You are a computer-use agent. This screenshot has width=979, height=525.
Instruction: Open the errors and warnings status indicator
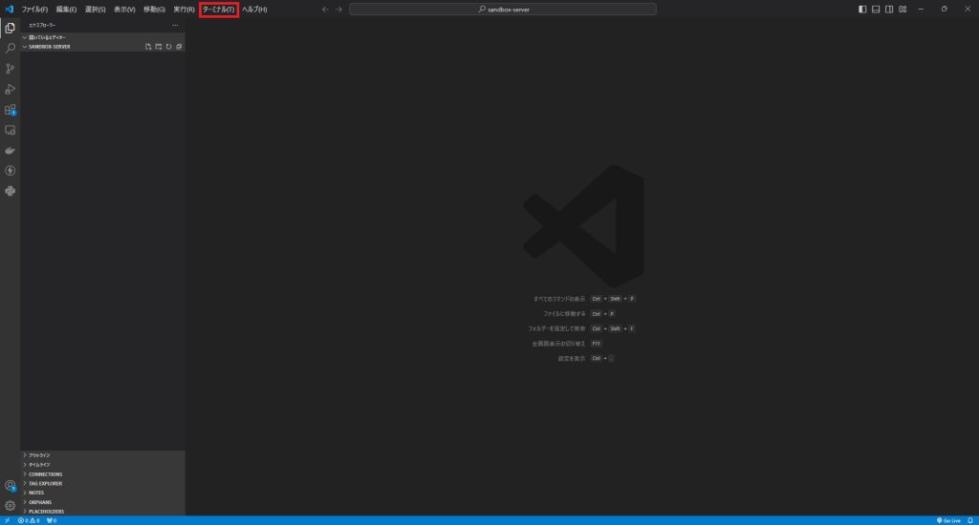28,520
